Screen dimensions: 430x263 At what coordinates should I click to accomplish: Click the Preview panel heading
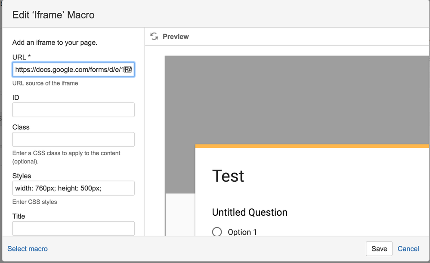[x=176, y=37]
